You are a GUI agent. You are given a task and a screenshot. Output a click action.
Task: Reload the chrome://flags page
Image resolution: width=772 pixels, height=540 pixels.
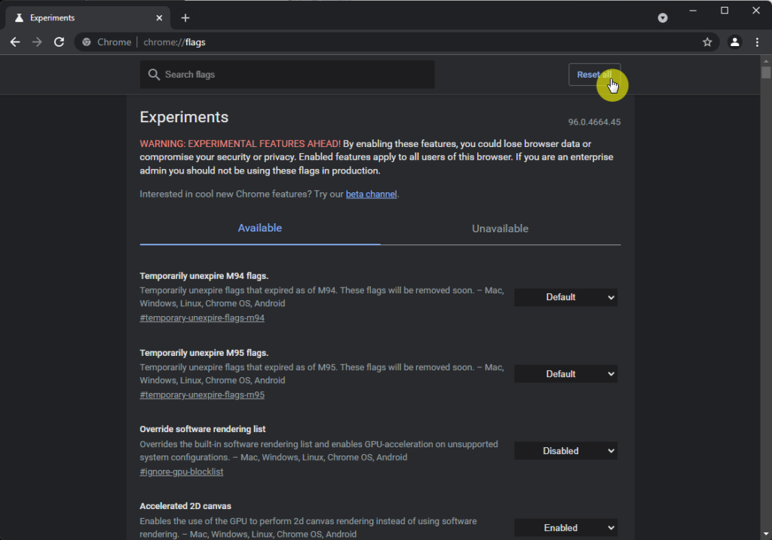59,42
